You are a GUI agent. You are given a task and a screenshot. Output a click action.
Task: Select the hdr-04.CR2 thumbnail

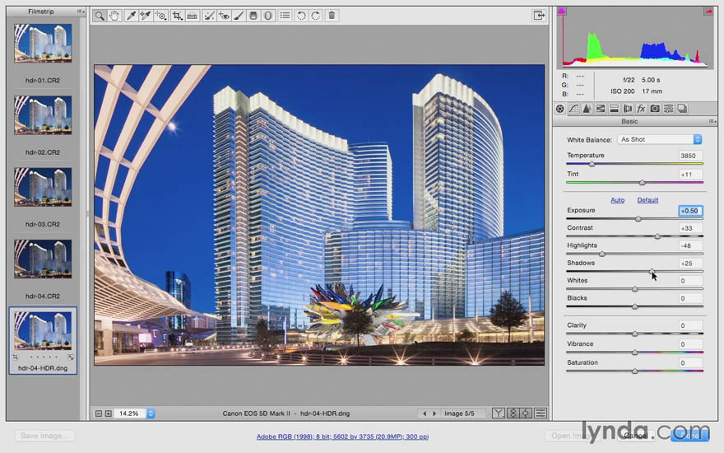[x=43, y=259]
